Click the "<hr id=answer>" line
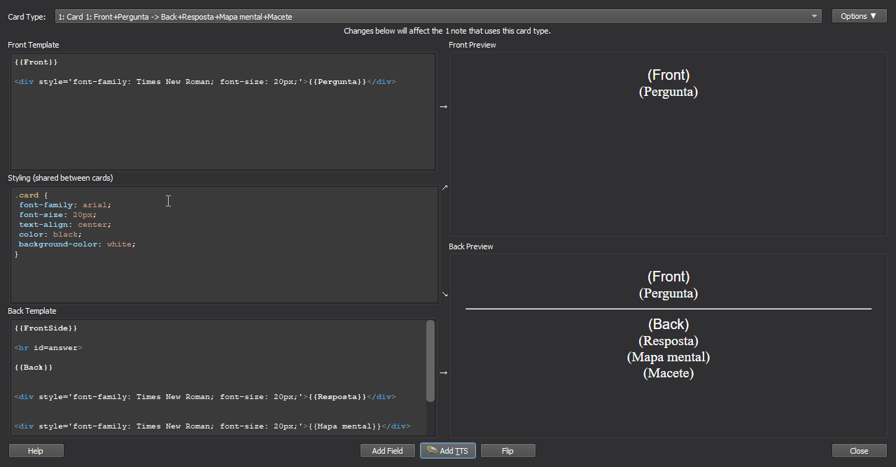896x467 pixels. (48, 348)
